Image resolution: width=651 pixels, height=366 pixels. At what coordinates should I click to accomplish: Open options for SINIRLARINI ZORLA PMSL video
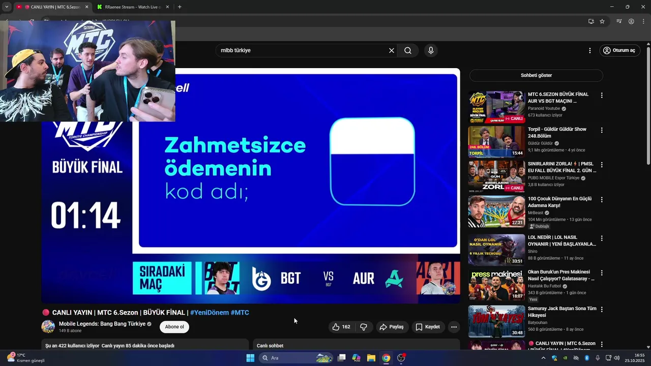602,165
